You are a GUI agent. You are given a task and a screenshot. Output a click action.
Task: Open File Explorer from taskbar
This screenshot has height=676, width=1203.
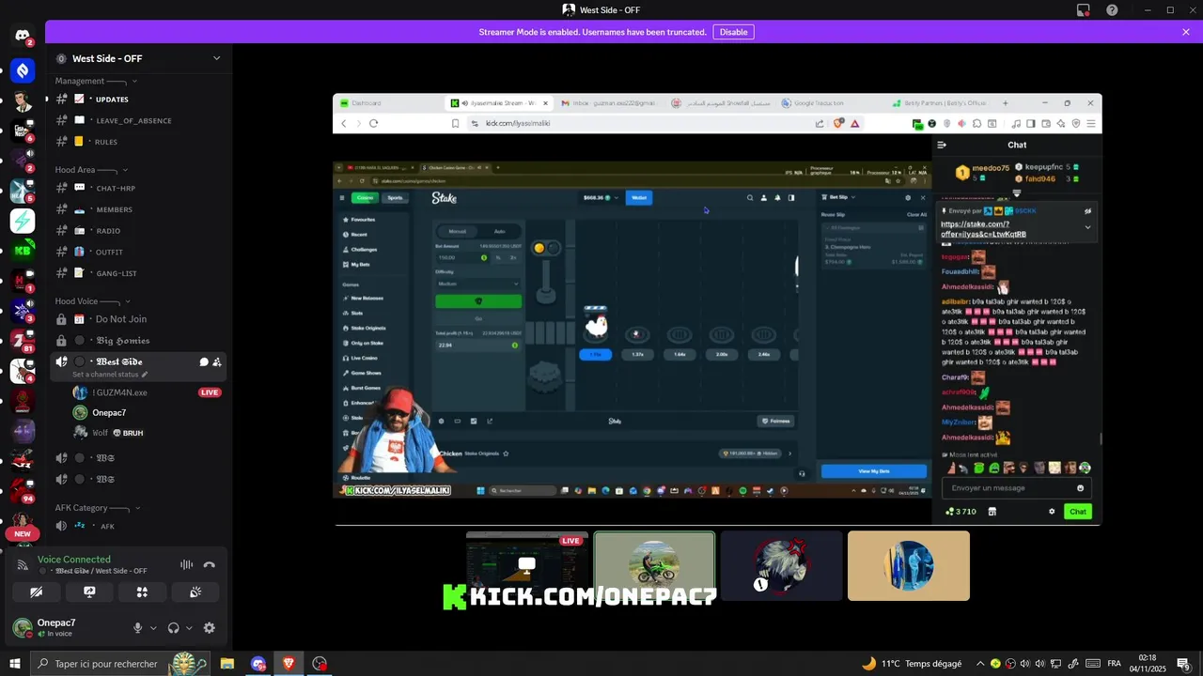tap(227, 664)
